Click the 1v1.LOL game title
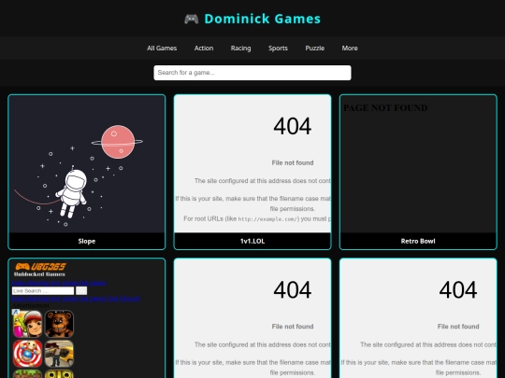The width and height of the screenshot is (505, 378). pyautogui.click(x=252, y=241)
